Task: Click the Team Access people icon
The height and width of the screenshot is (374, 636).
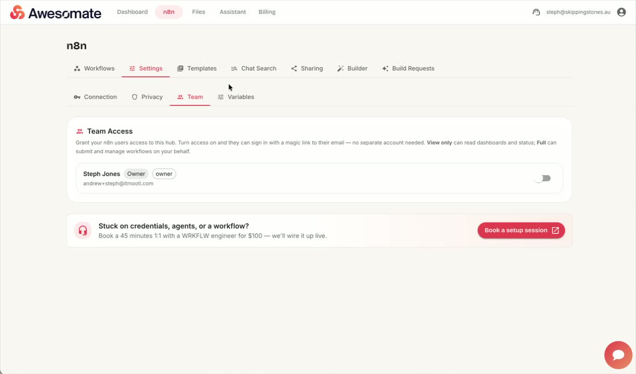Action: tap(80, 131)
